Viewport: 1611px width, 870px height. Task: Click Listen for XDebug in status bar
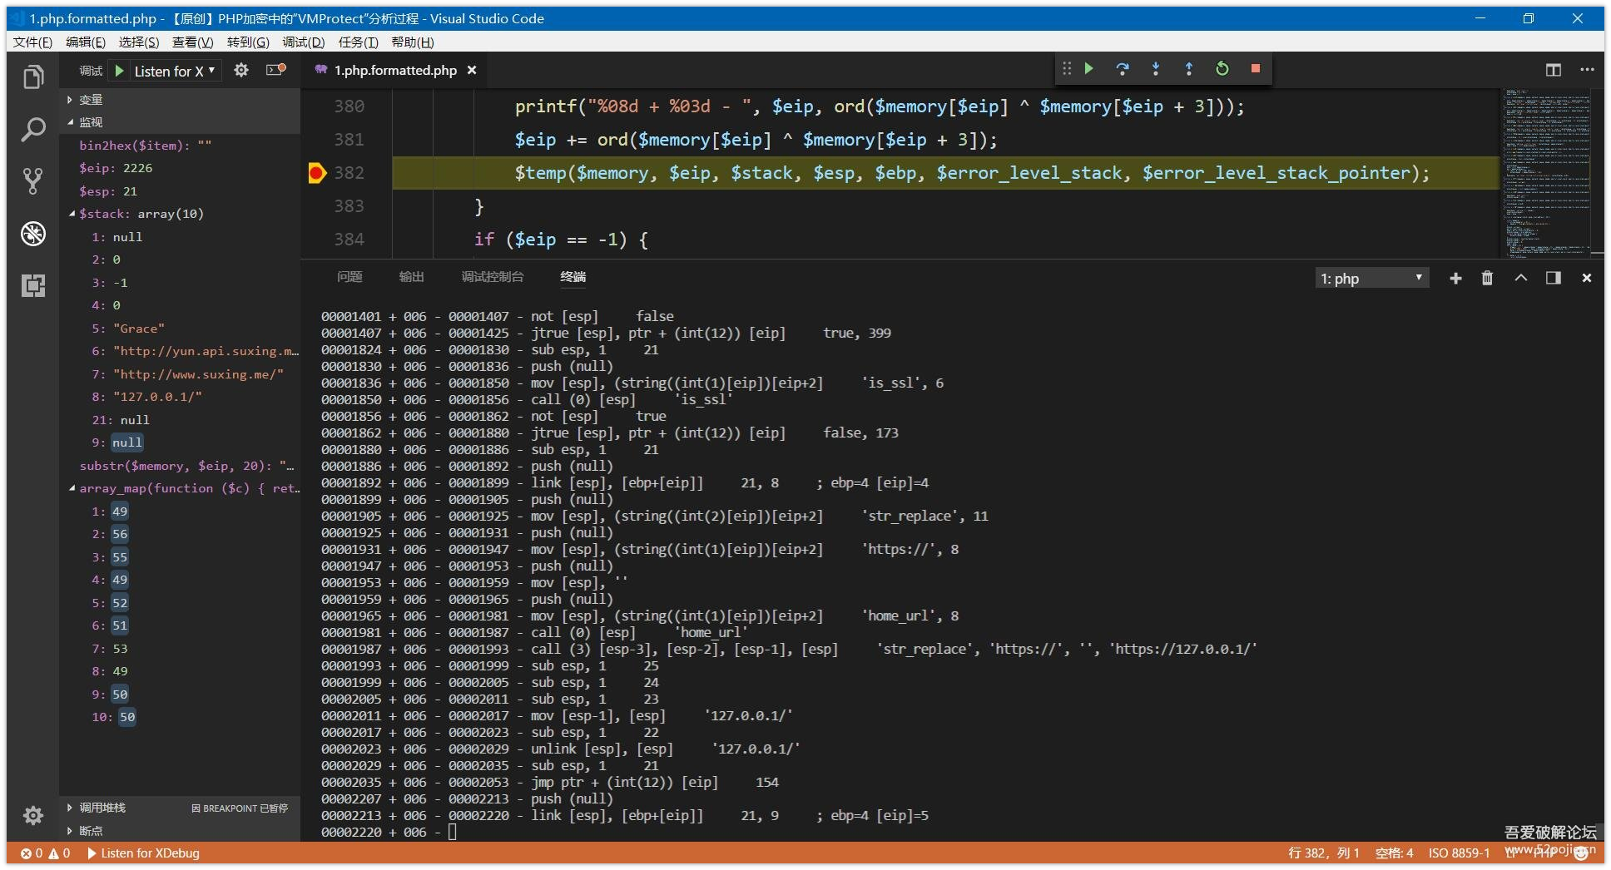tap(143, 853)
